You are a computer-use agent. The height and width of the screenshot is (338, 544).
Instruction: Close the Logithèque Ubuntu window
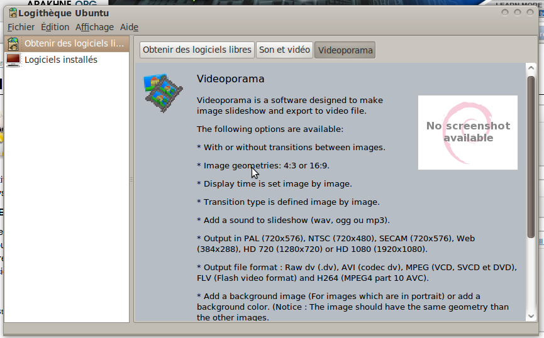click(x=530, y=13)
